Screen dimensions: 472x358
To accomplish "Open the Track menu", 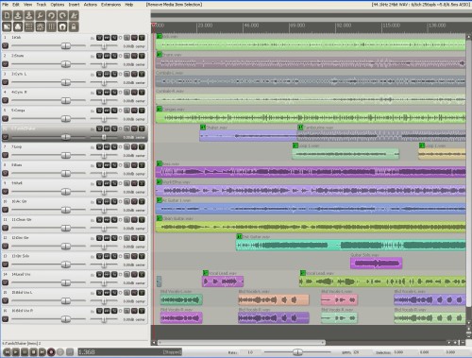I will pyautogui.click(x=42, y=5).
